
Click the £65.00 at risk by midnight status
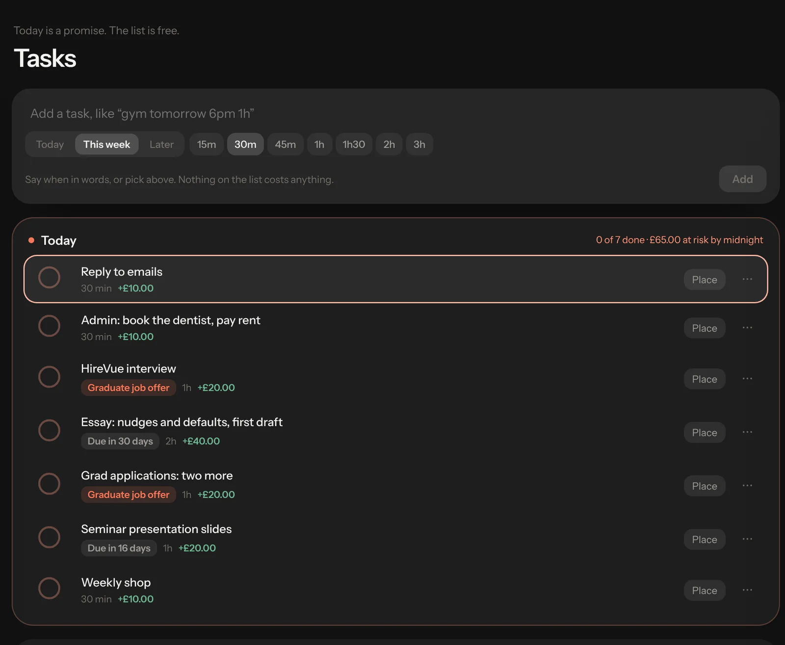(x=706, y=240)
